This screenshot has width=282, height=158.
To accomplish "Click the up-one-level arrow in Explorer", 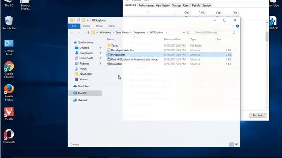I will click(x=88, y=32).
